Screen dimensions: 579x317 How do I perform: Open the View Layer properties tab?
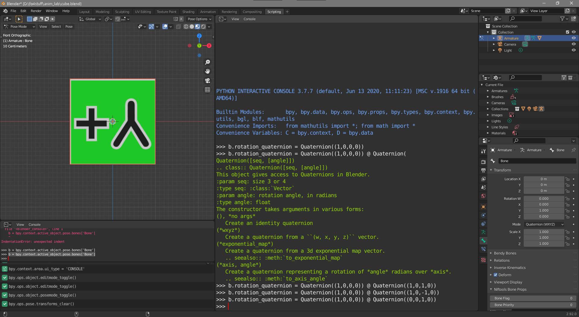(x=483, y=179)
